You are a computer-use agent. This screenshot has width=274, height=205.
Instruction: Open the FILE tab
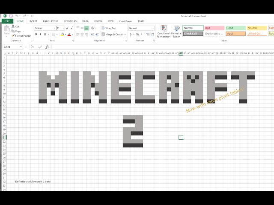pos(8,21)
